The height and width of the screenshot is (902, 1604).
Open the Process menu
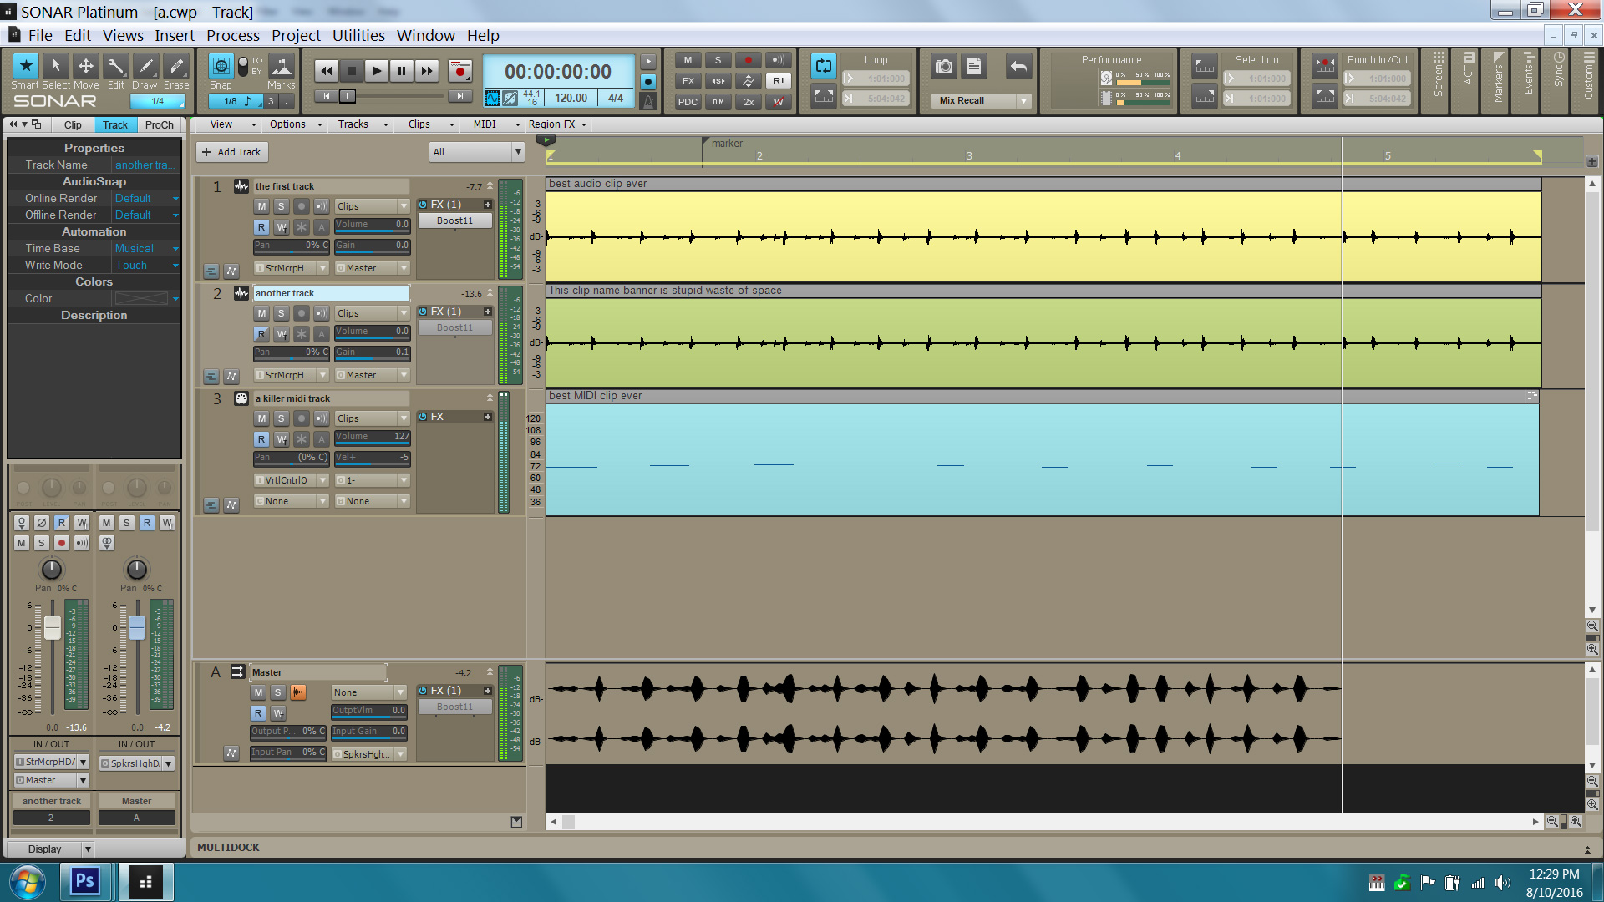pyautogui.click(x=232, y=35)
